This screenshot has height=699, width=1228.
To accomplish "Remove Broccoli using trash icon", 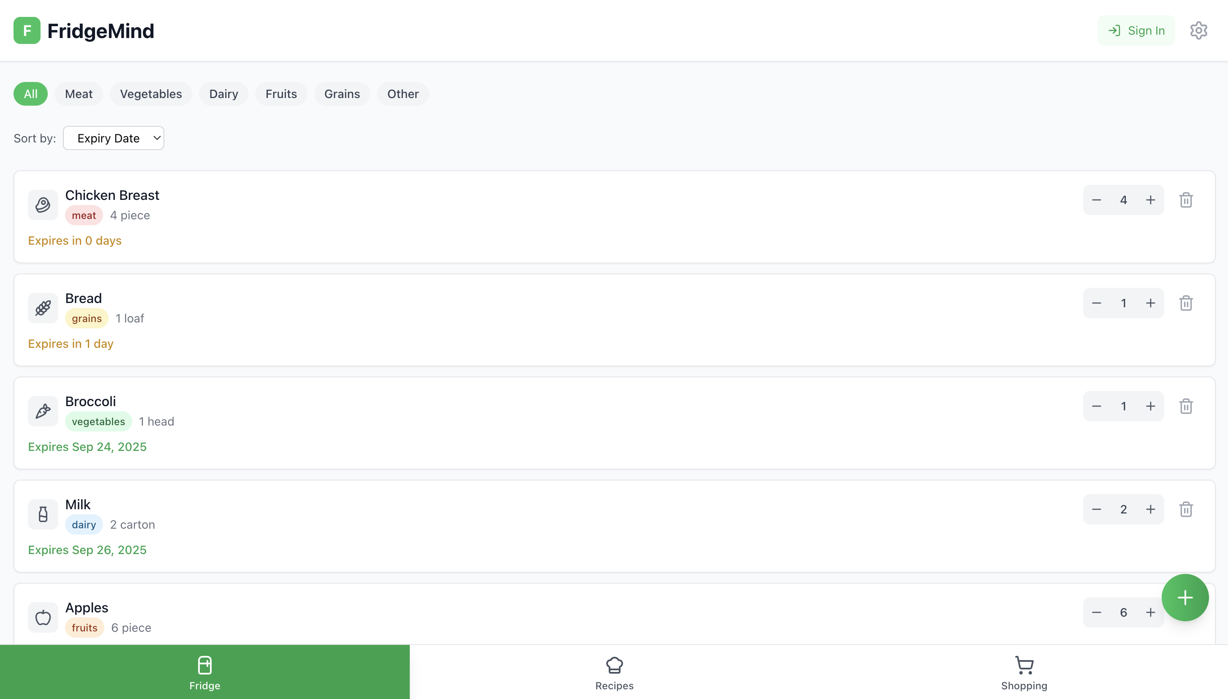I will pyautogui.click(x=1186, y=407).
